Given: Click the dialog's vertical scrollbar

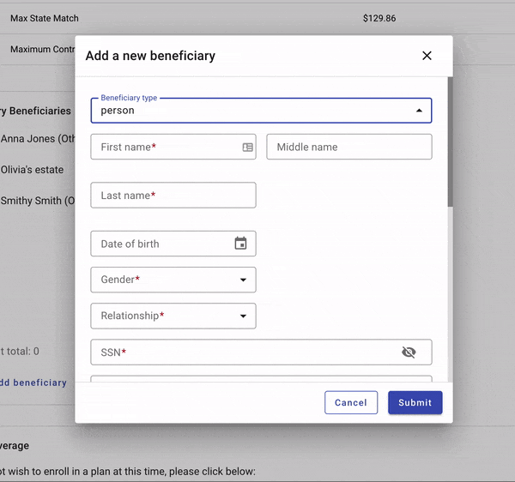Looking at the screenshot, I should coord(450,142).
